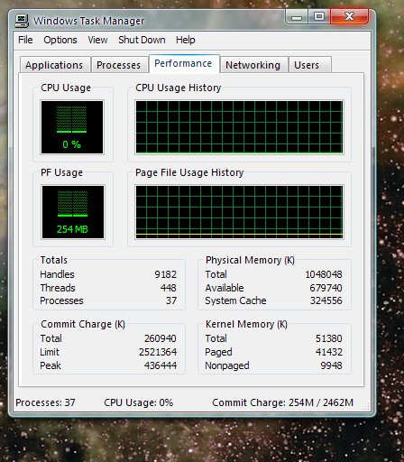Click the status bar CPU Usage: 0% entry
The image size is (404, 462).
139,402
